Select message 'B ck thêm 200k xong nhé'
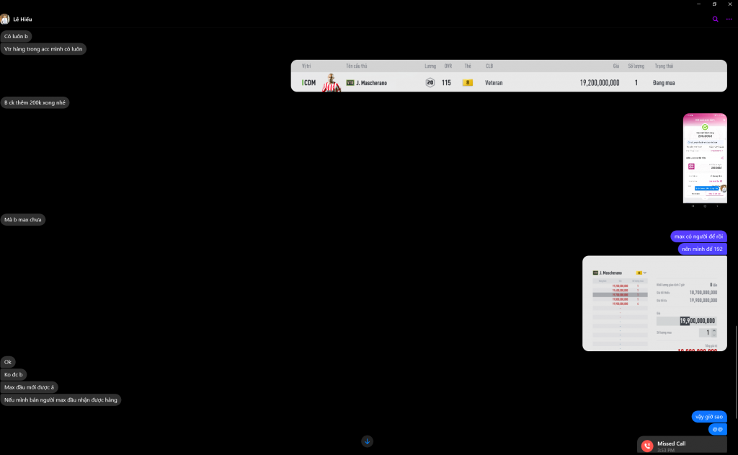The image size is (738, 455). 35,102
